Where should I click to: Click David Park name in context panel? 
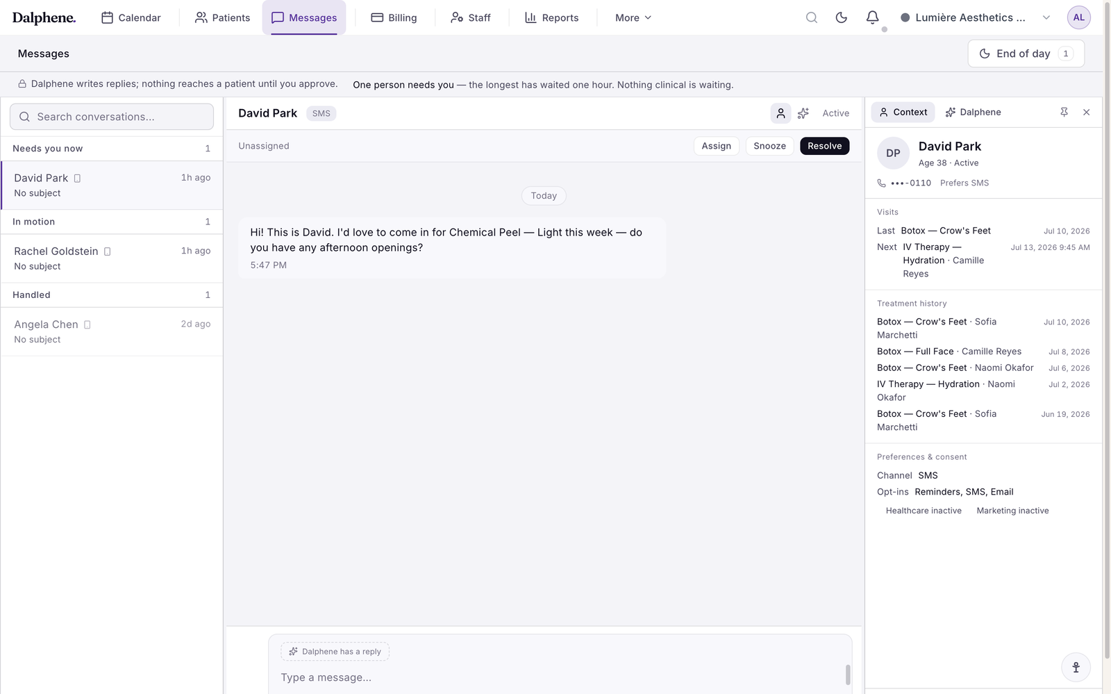click(x=950, y=147)
